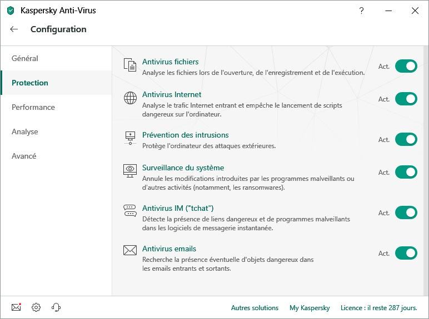Open settings with the gear icon
429x319 pixels.
pyautogui.click(x=36, y=307)
